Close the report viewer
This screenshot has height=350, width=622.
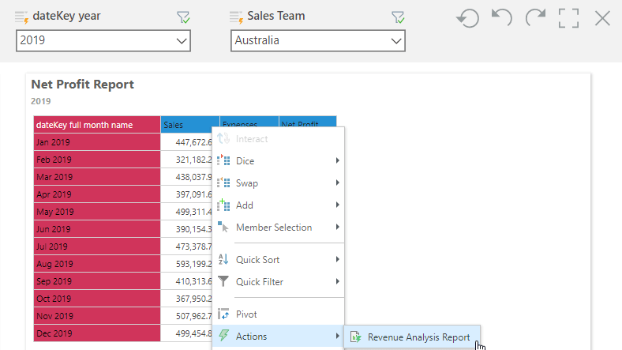(x=602, y=18)
